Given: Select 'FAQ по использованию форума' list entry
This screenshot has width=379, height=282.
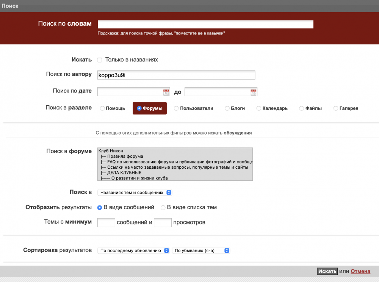Looking at the screenshot, I should click(175, 162).
